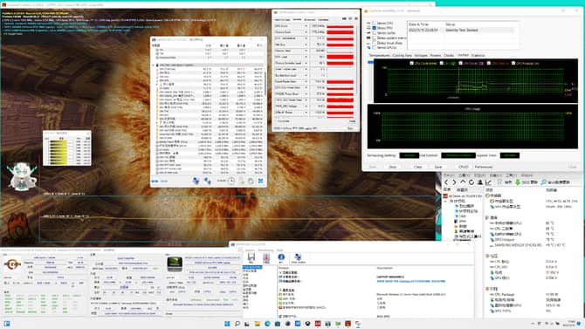Click CPUID button in stability test
585x329 pixels.
coord(463,167)
